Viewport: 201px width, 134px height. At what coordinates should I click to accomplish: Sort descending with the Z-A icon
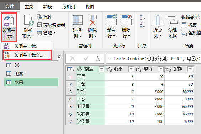(143, 25)
